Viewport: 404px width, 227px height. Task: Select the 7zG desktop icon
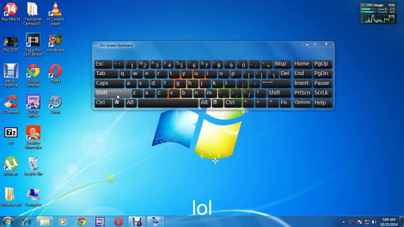[x=11, y=136]
